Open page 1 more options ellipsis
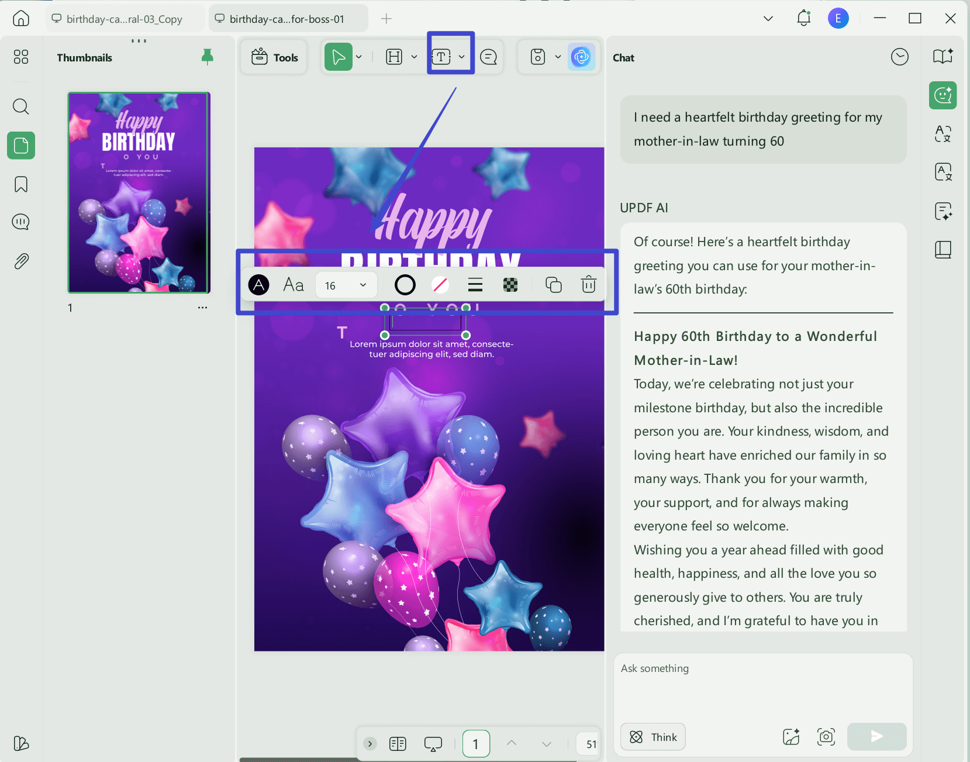The image size is (970, 762). tap(202, 308)
